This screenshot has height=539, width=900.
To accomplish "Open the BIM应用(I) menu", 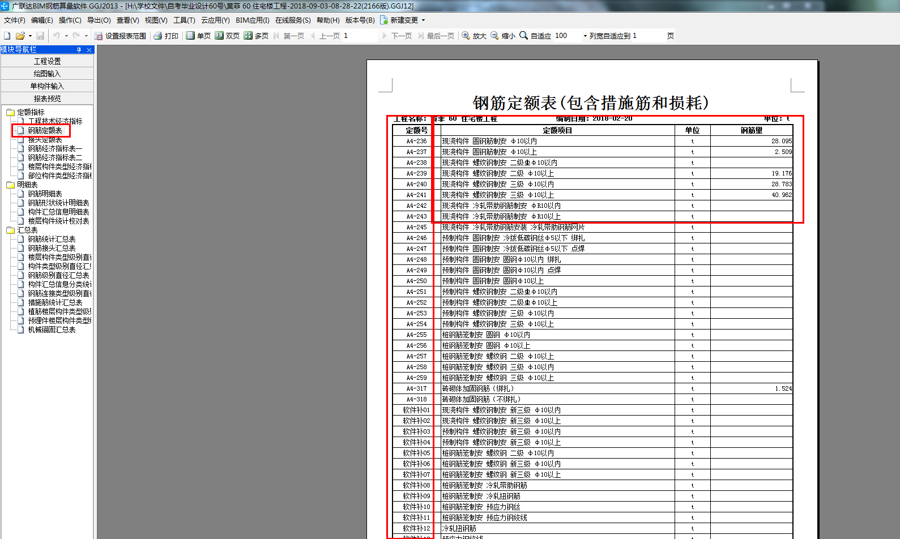I will (253, 20).
